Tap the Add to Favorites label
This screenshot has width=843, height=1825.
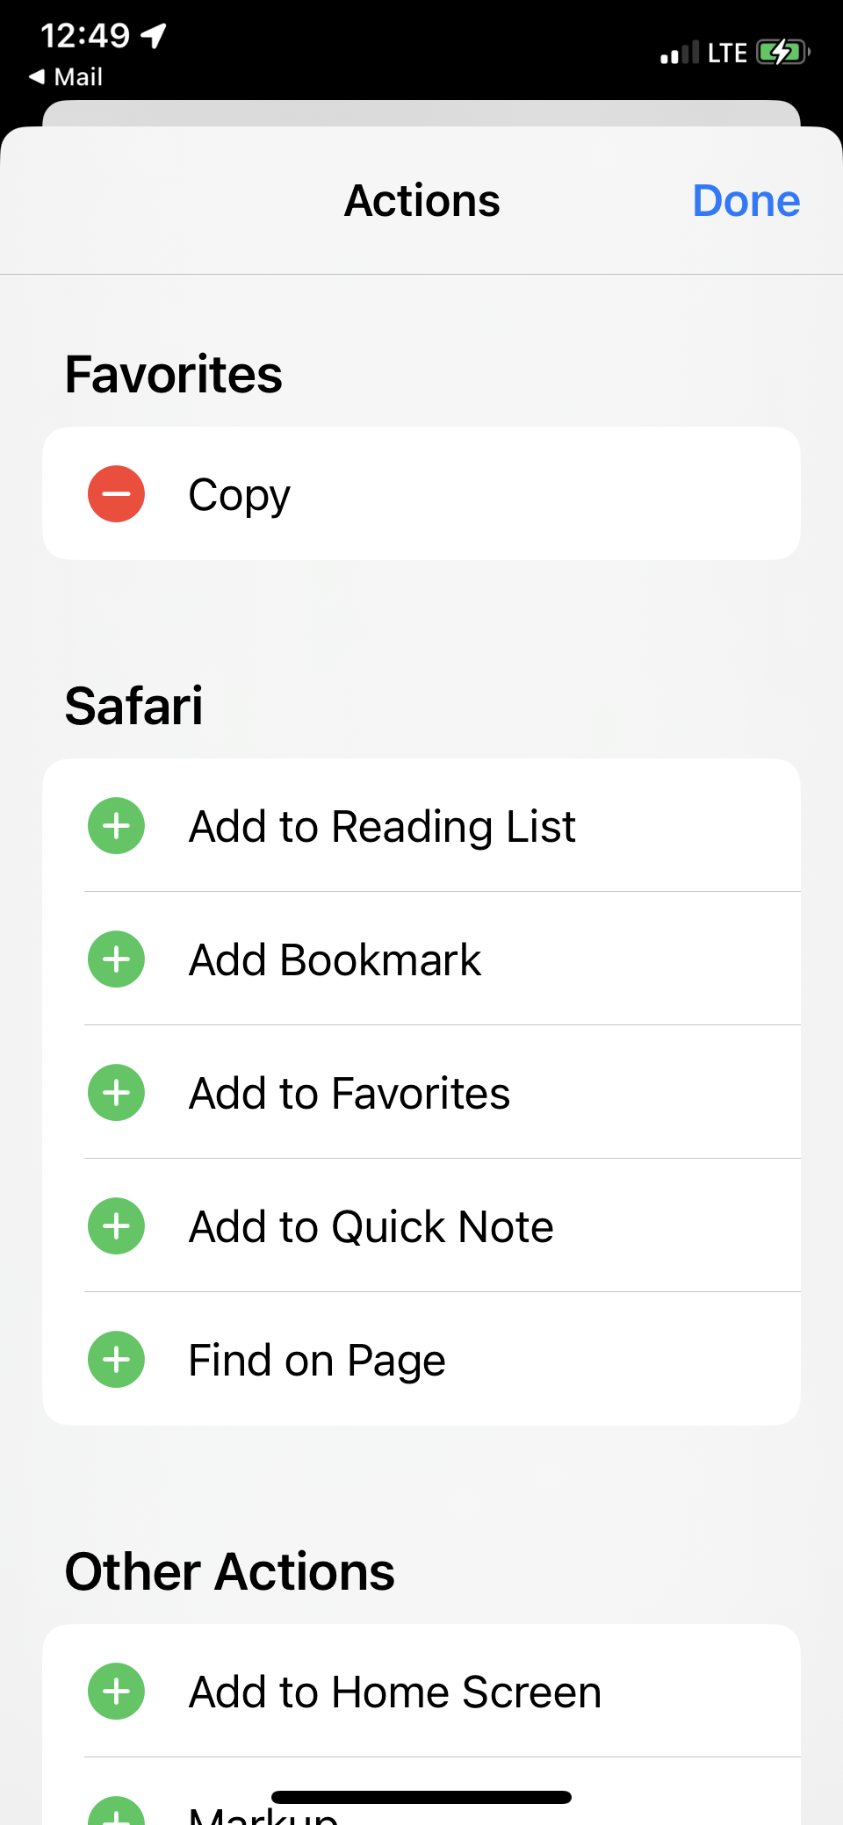click(349, 1093)
